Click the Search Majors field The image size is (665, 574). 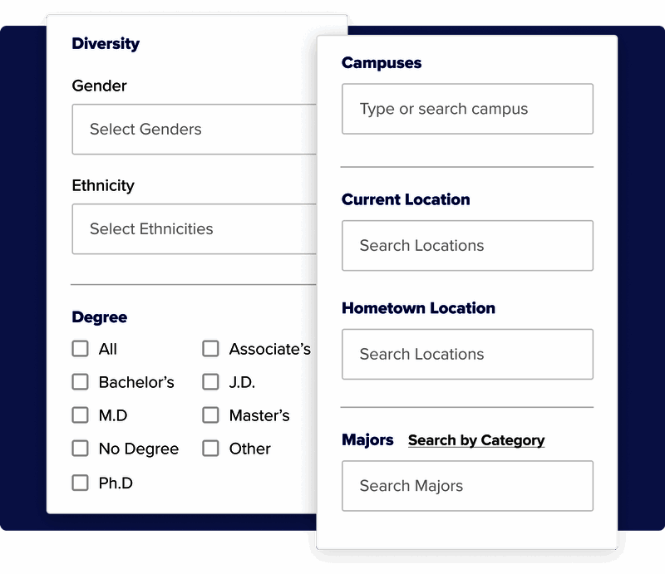pos(467,486)
